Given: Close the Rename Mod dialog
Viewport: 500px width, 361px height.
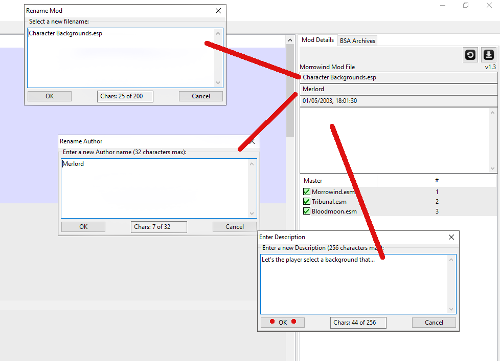Looking at the screenshot, I should pyautogui.click(x=218, y=11).
